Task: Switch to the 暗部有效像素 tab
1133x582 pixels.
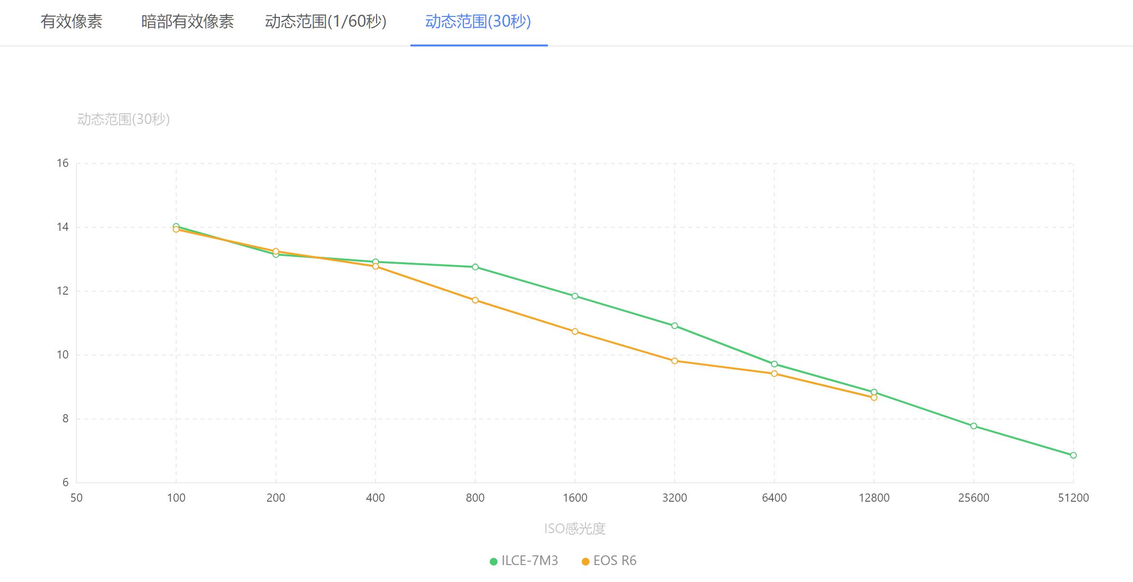Action: click(187, 22)
